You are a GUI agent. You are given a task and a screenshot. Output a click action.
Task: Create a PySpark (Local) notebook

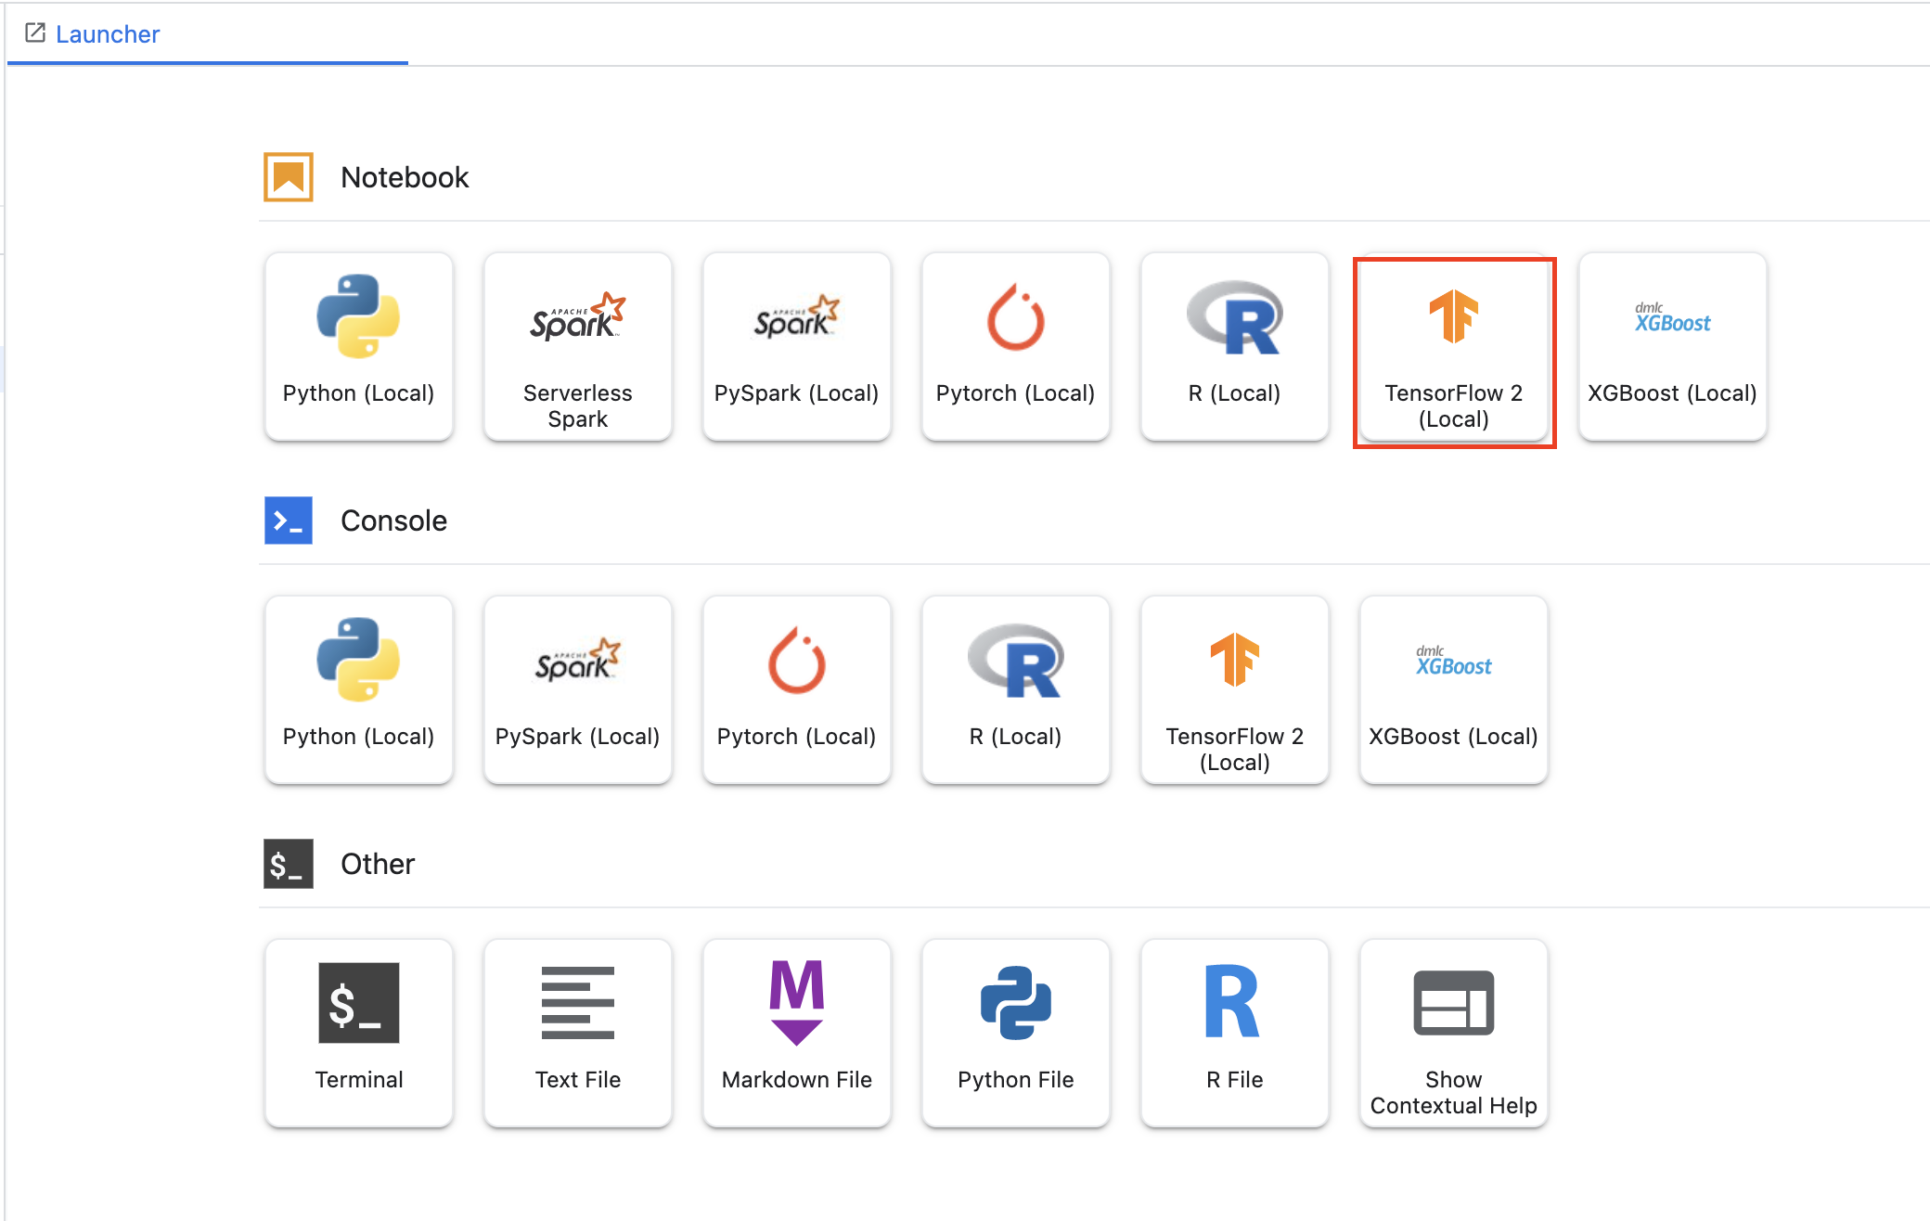click(x=796, y=346)
